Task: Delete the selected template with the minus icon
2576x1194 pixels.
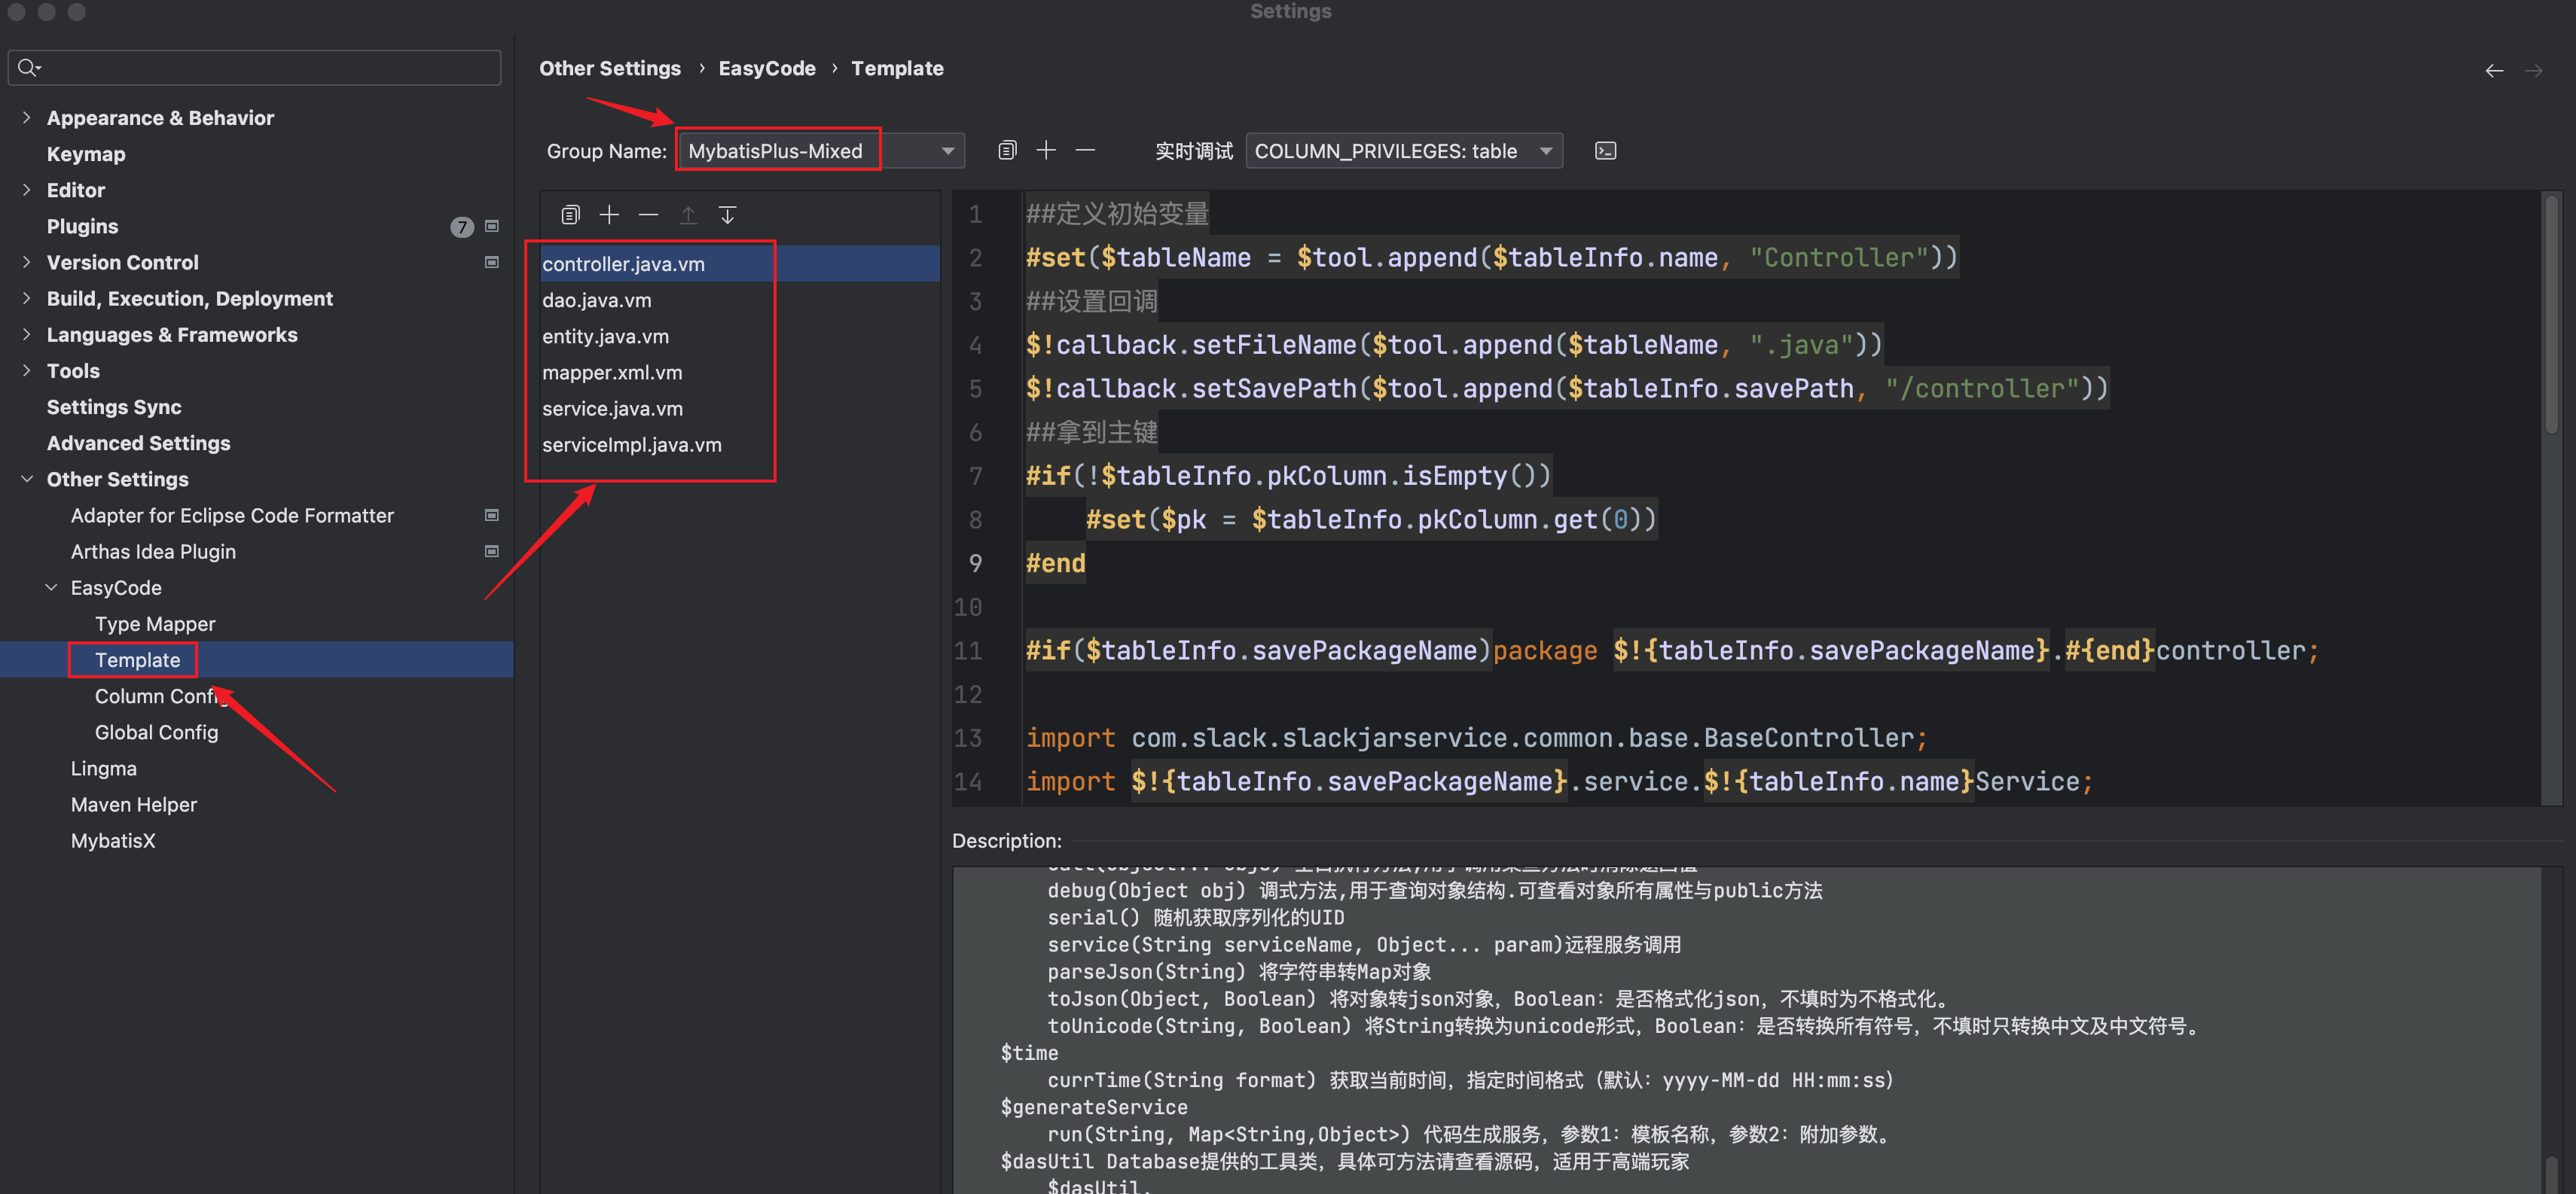Action: pyautogui.click(x=648, y=215)
